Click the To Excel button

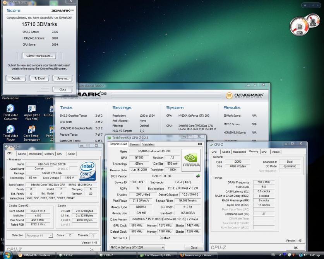coord(39,78)
